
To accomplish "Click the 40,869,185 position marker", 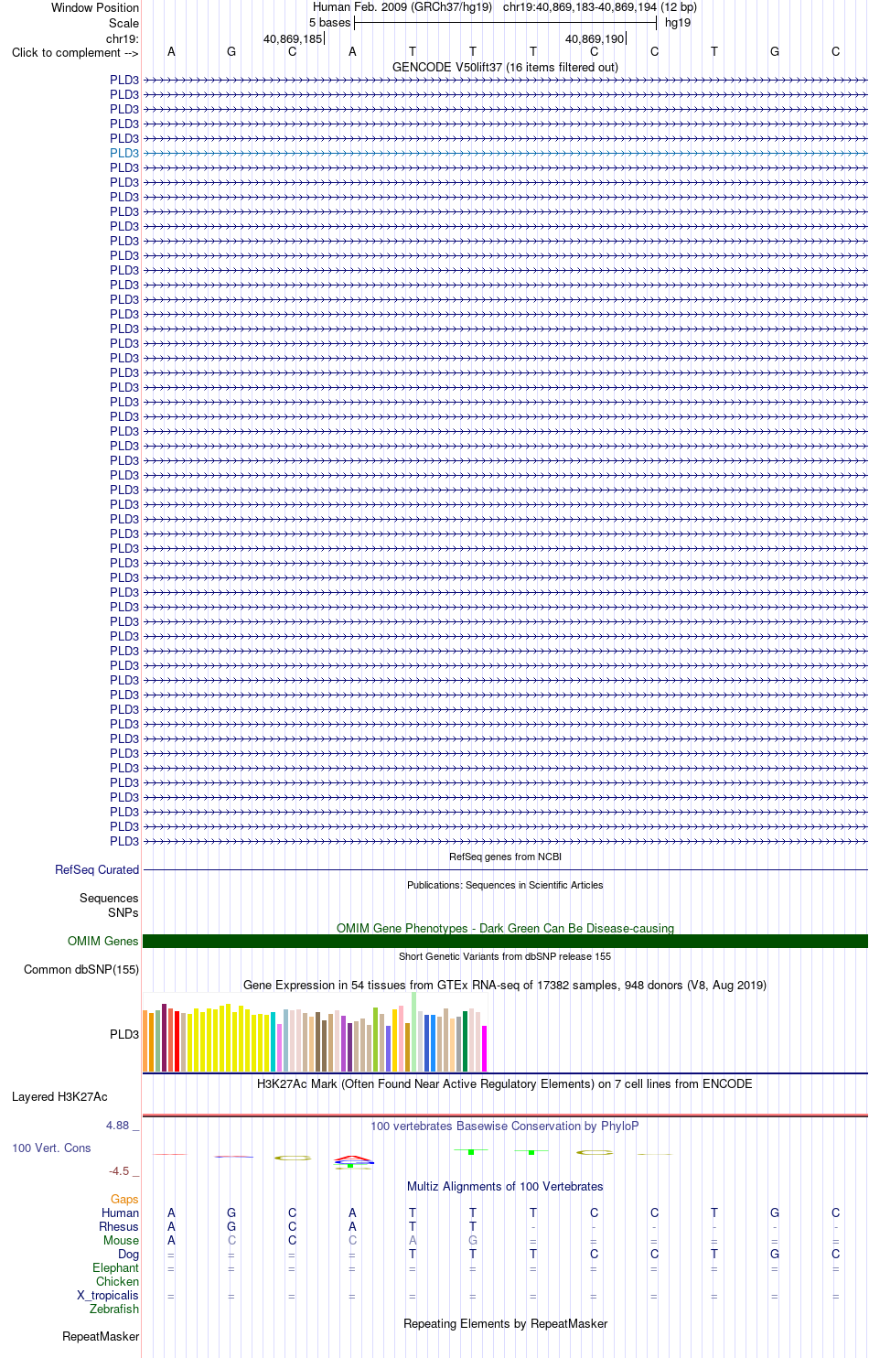I will click(293, 39).
